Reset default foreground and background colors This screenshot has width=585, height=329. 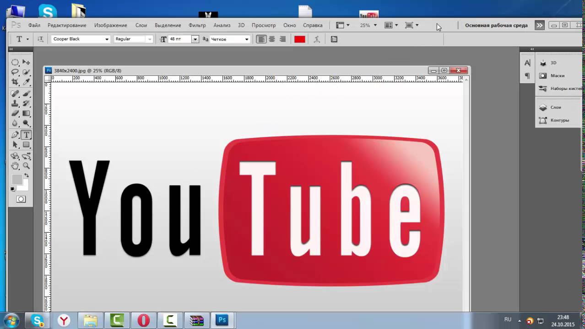[13, 189]
